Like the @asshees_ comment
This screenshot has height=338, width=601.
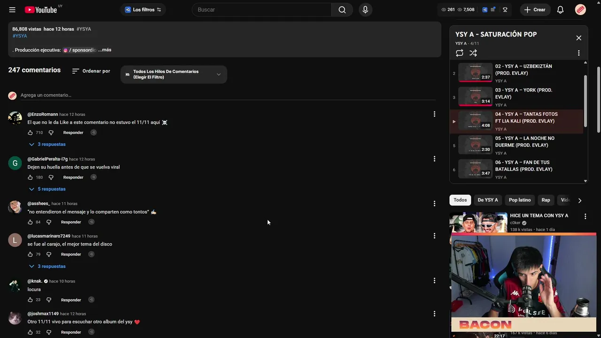point(30,222)
